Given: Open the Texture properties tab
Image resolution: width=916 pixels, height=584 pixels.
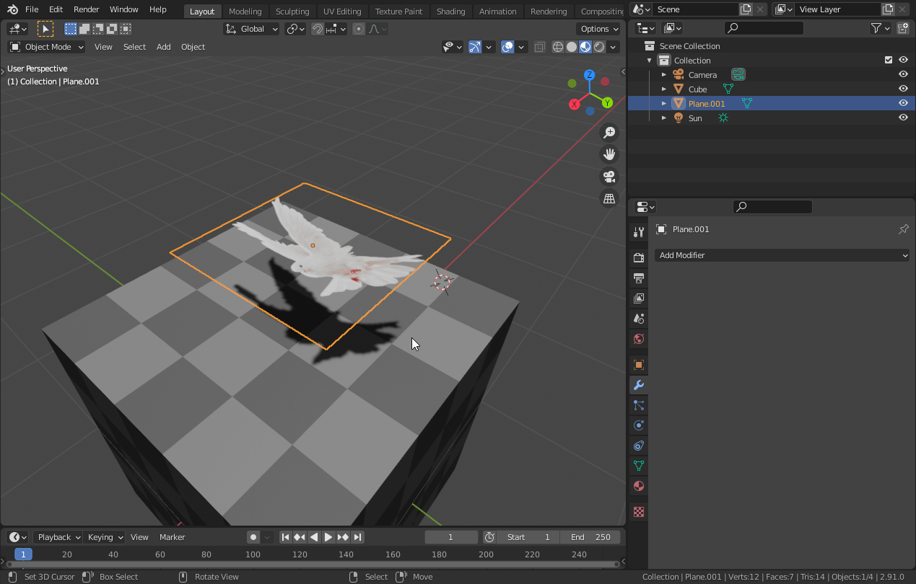Looking at the screenshot, I should (638, 512).
